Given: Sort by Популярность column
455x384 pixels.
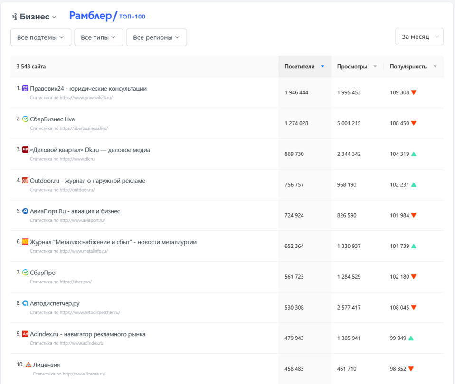Looking at the screenshot, I should [x=414, y=66].
